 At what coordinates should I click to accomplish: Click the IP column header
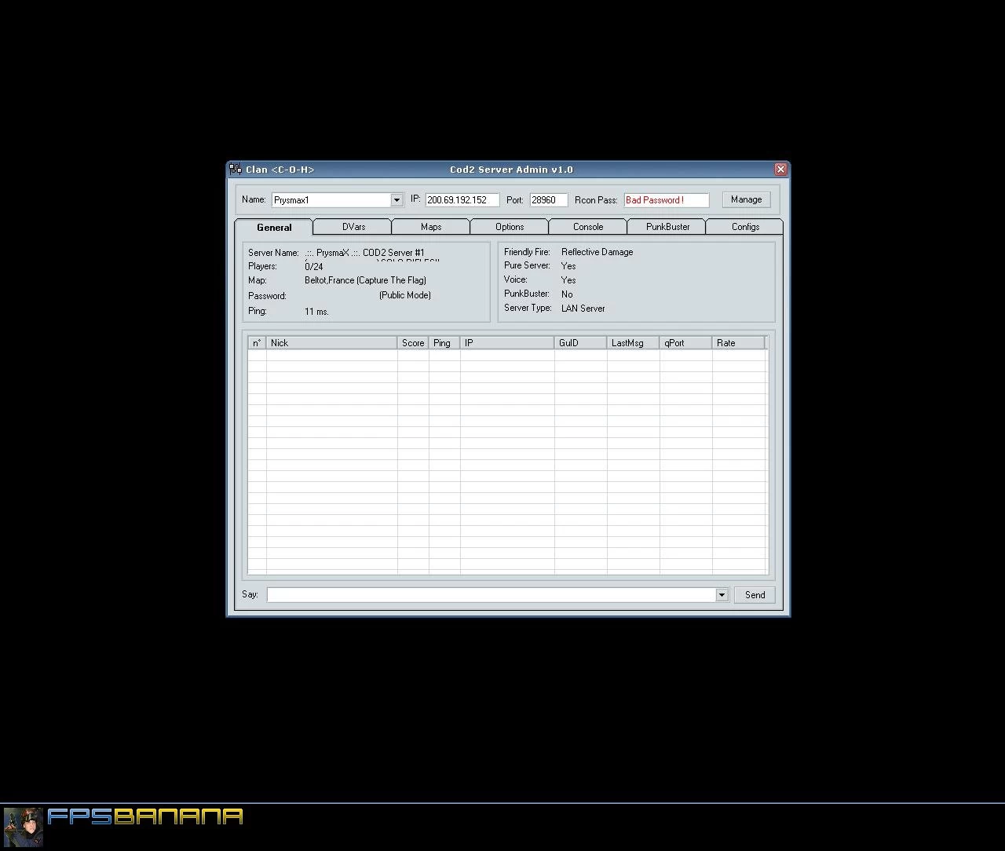(x=507, y=343)
